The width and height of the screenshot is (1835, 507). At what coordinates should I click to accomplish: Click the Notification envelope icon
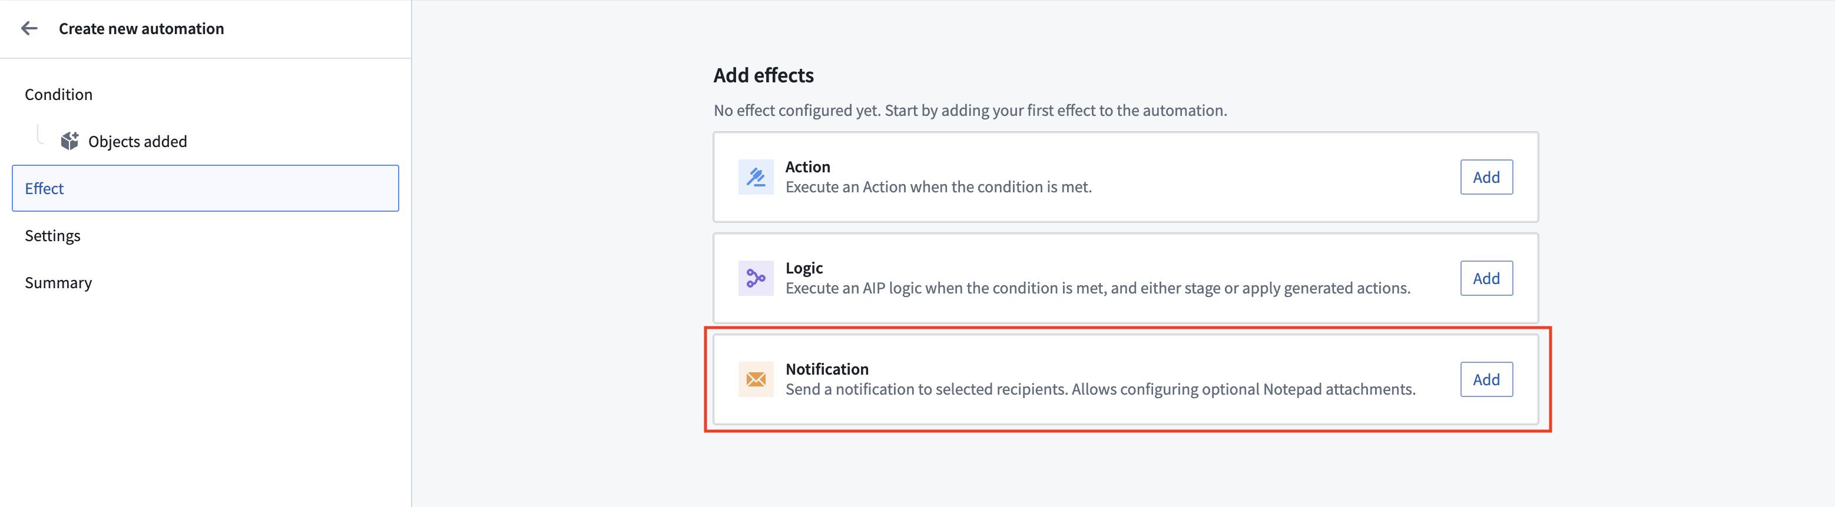click(x=756, y=379)
